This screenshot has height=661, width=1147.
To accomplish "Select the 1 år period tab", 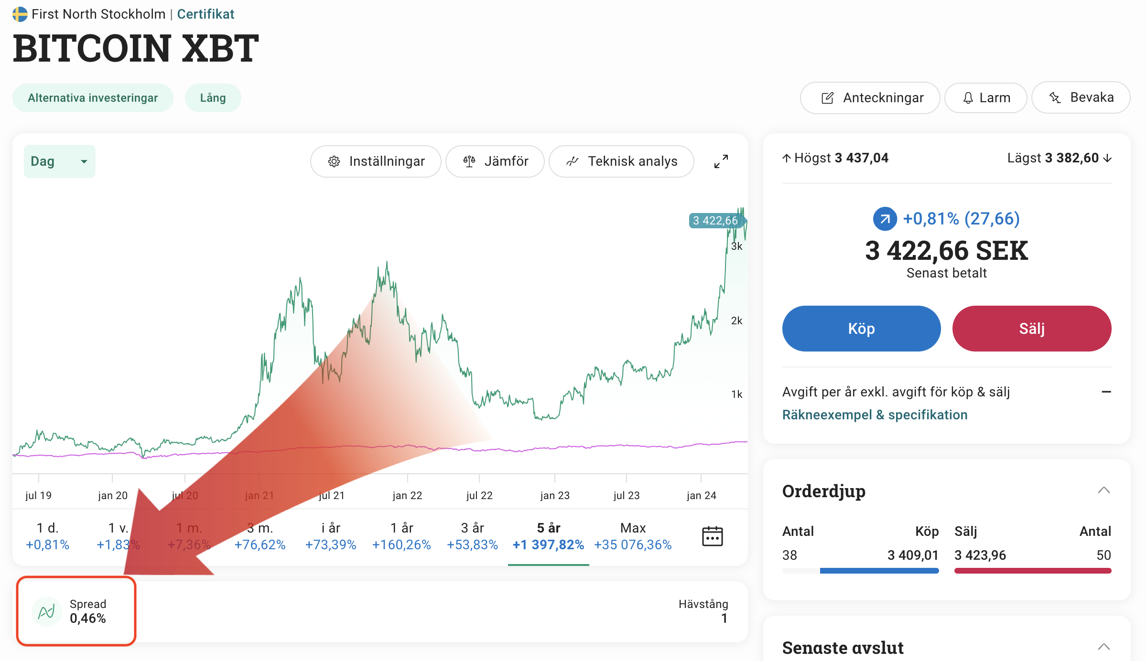I will click(x=401, y=536).
